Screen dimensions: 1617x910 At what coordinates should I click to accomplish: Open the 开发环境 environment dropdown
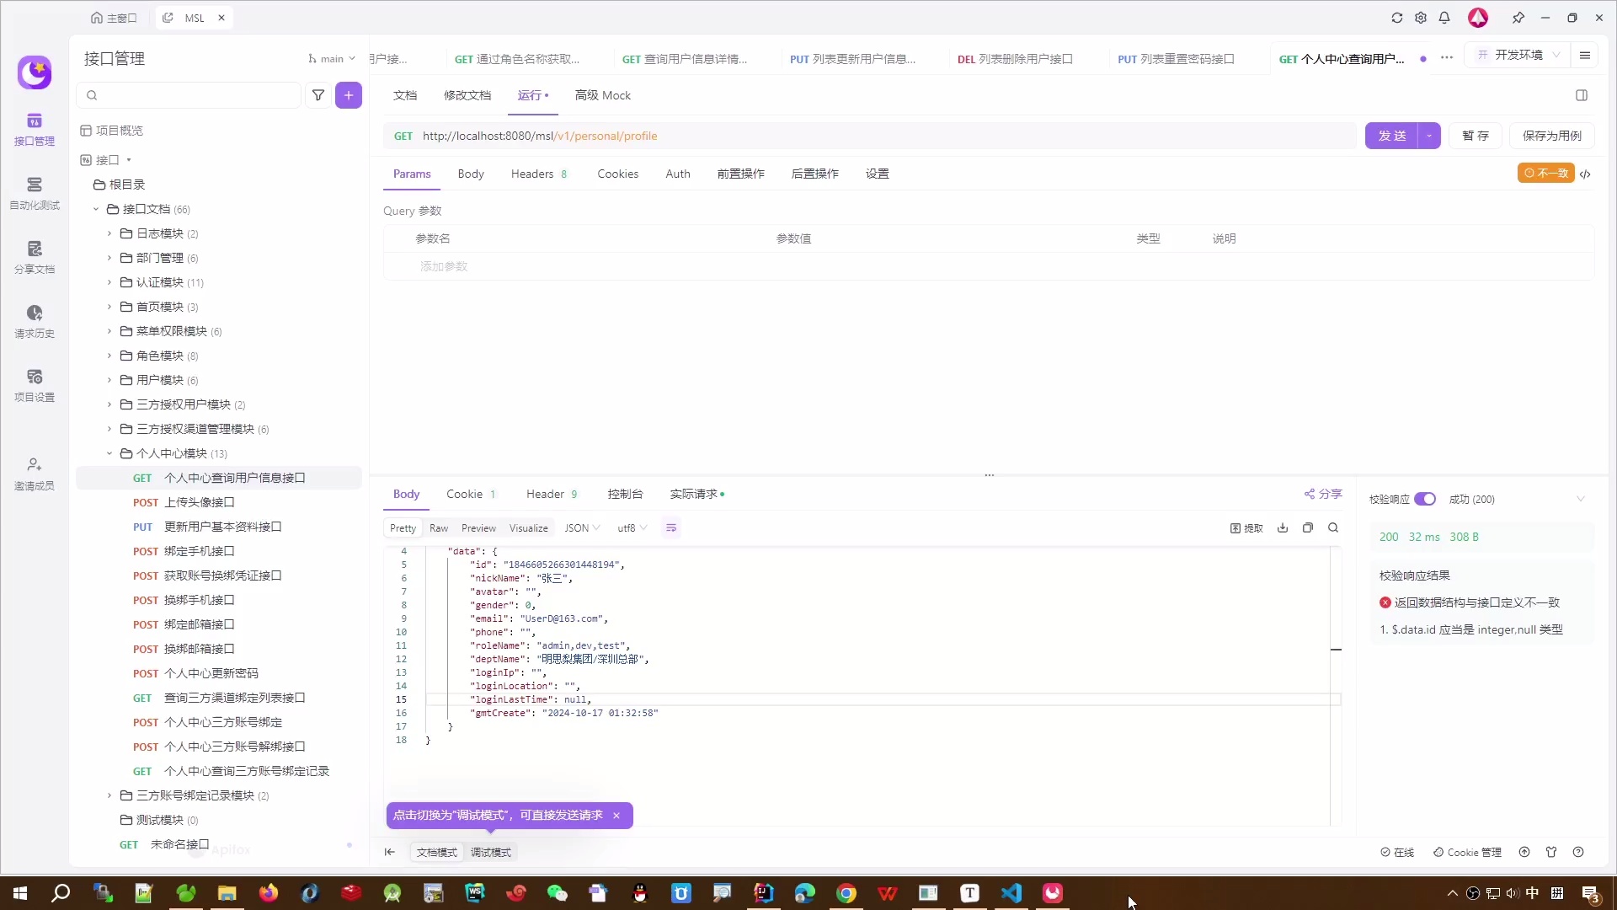tap(1521, 55)
